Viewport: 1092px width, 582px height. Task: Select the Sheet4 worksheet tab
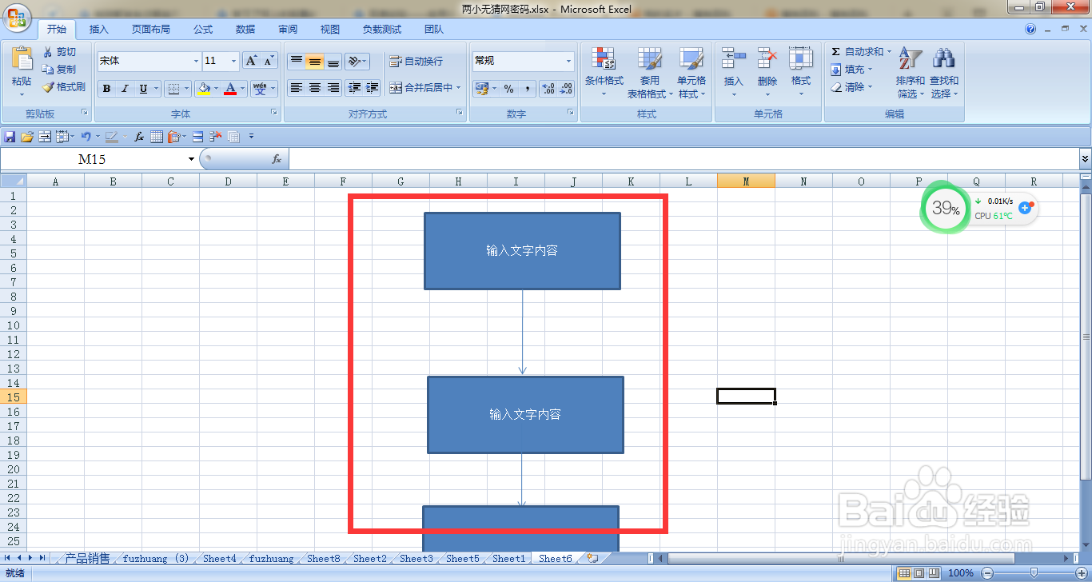[220, 558]
